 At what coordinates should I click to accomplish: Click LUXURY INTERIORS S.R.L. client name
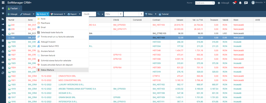[x=71, y=85]
